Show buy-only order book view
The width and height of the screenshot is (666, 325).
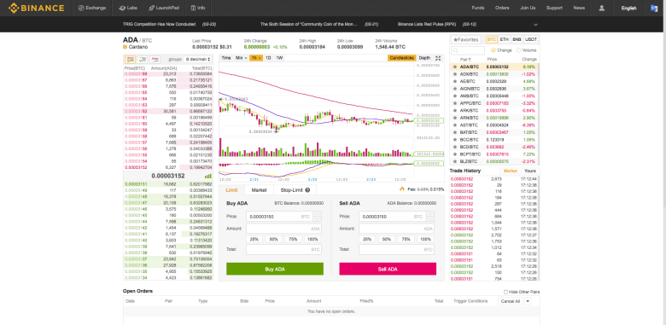coord(143,60)
